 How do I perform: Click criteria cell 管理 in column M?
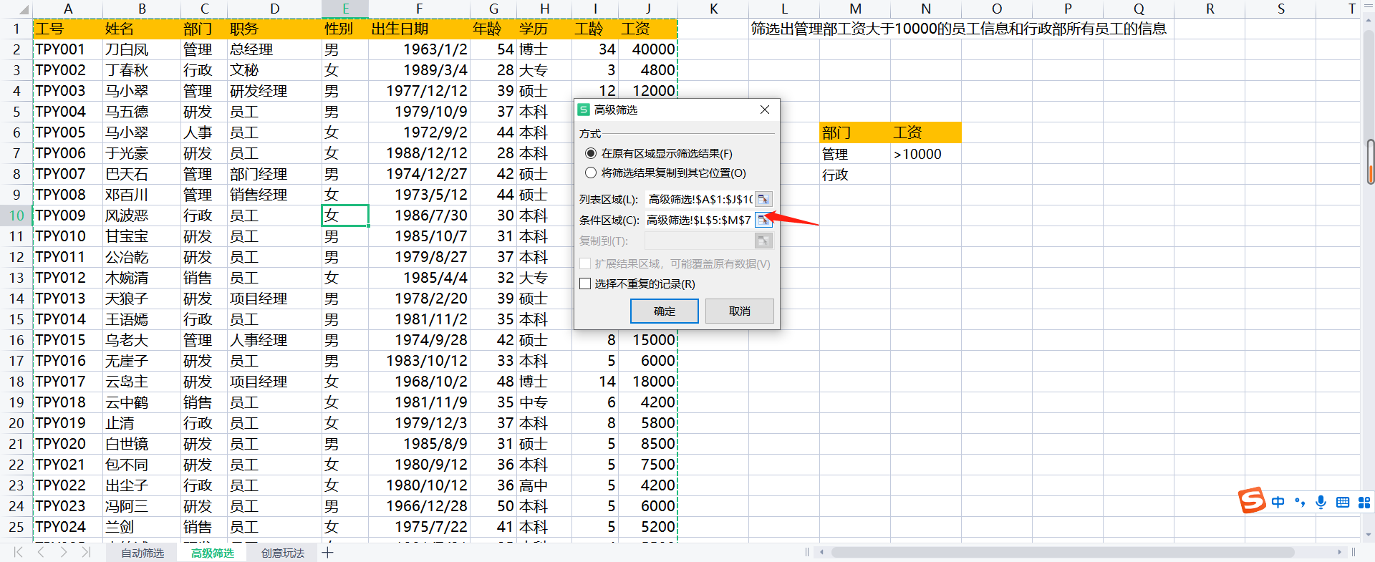coord(855,153)
